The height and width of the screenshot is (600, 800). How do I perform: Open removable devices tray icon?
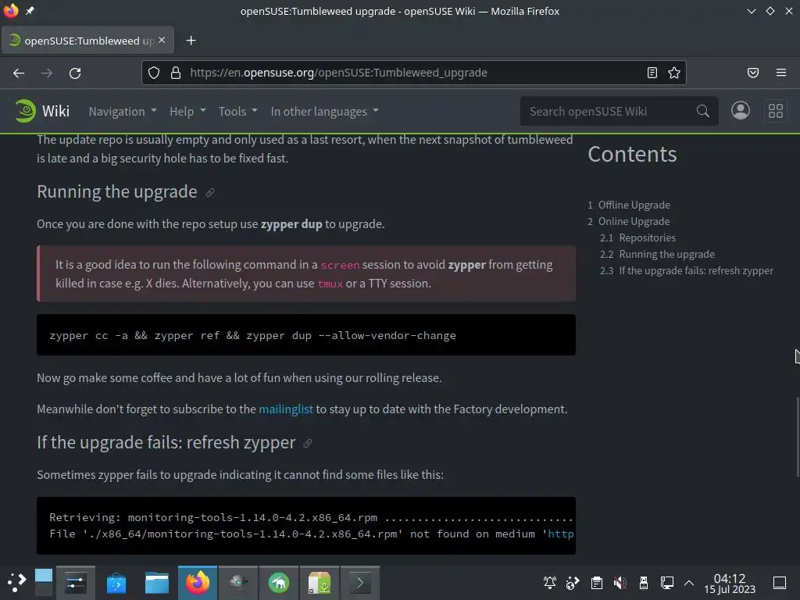point(644,583)
